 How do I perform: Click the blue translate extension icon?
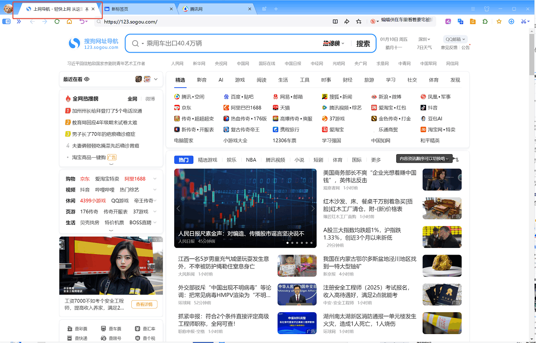[x=461, y=21]
